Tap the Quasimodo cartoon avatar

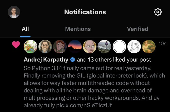[60, 47]
